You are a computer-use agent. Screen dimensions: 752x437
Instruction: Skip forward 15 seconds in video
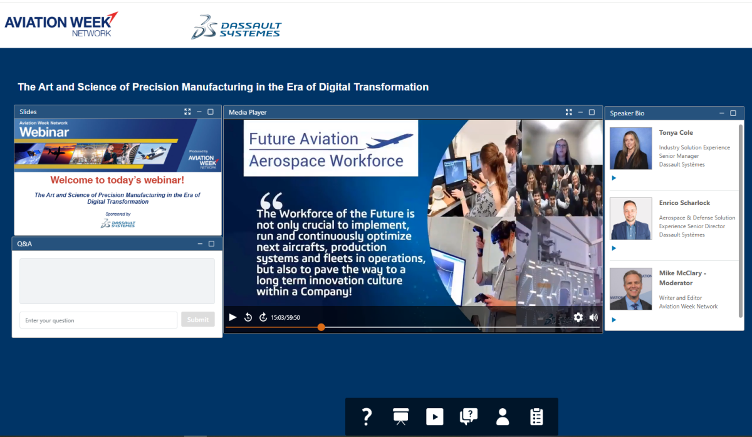point(263,317)
